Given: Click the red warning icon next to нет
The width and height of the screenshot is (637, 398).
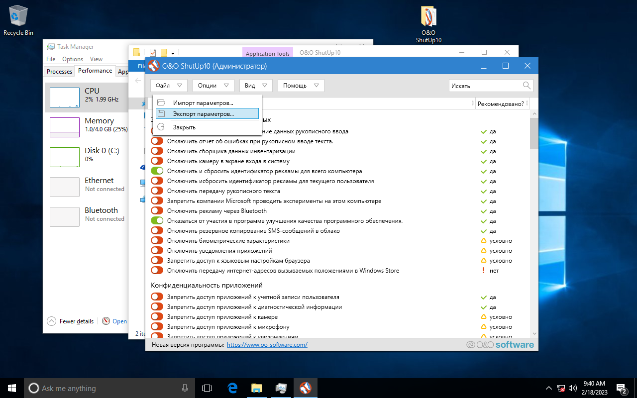Looking at the screenshot, I should [483, 271].
